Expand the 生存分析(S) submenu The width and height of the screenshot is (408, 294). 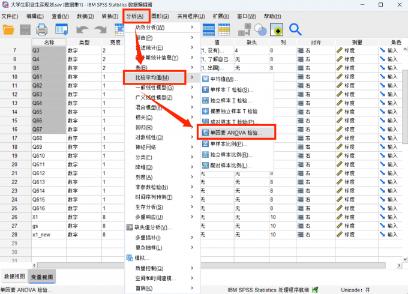click(x=192, y=207)
